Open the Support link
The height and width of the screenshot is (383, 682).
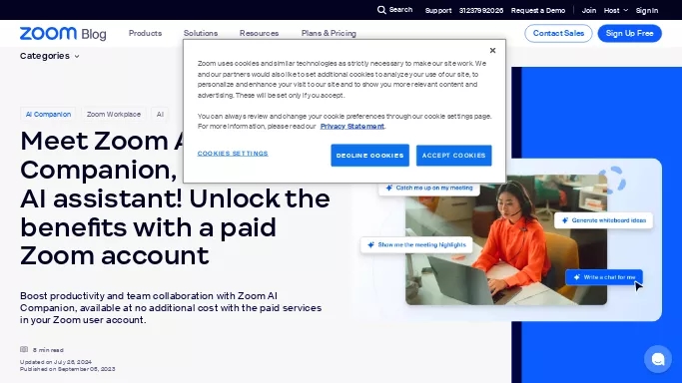[438, 10]
